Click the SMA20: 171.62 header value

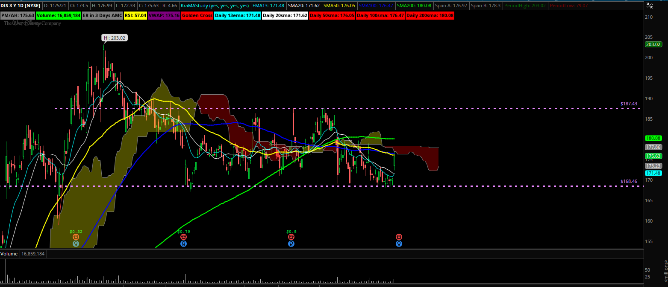[304, 6]
